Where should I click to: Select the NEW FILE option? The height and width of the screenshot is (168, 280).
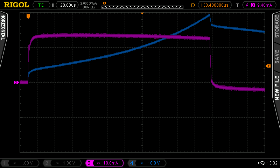276,87
